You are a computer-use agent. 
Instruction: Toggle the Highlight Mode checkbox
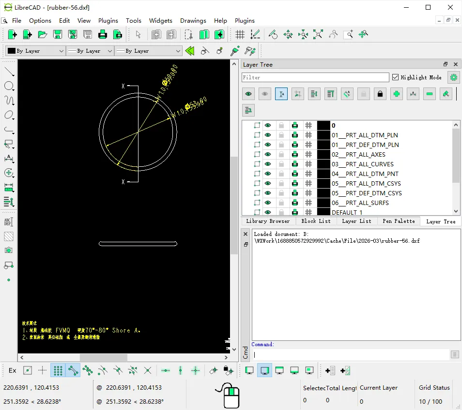click(396, 77)
